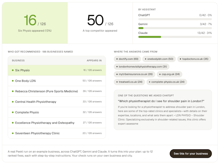This screenshot has width=220, height=164.
Task: Click the topdoctors.co.uk (35) source chip
Action: click(x=194, y=59)
